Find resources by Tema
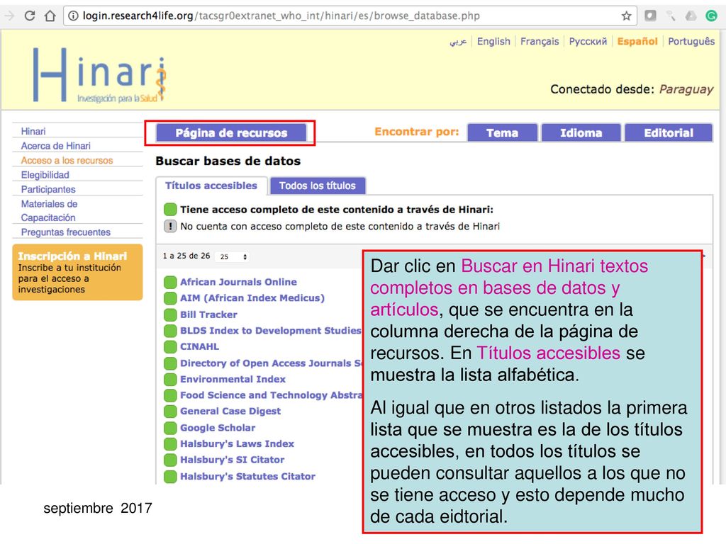This screenshot has height=544, width=726. [x=502, y=132]
